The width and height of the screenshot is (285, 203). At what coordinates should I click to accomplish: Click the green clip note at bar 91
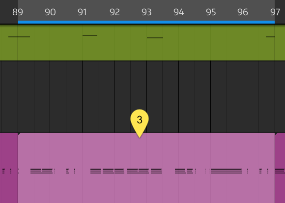pos(90,35)
